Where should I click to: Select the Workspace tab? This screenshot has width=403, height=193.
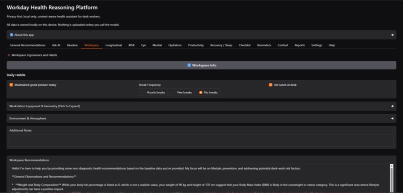91,45
